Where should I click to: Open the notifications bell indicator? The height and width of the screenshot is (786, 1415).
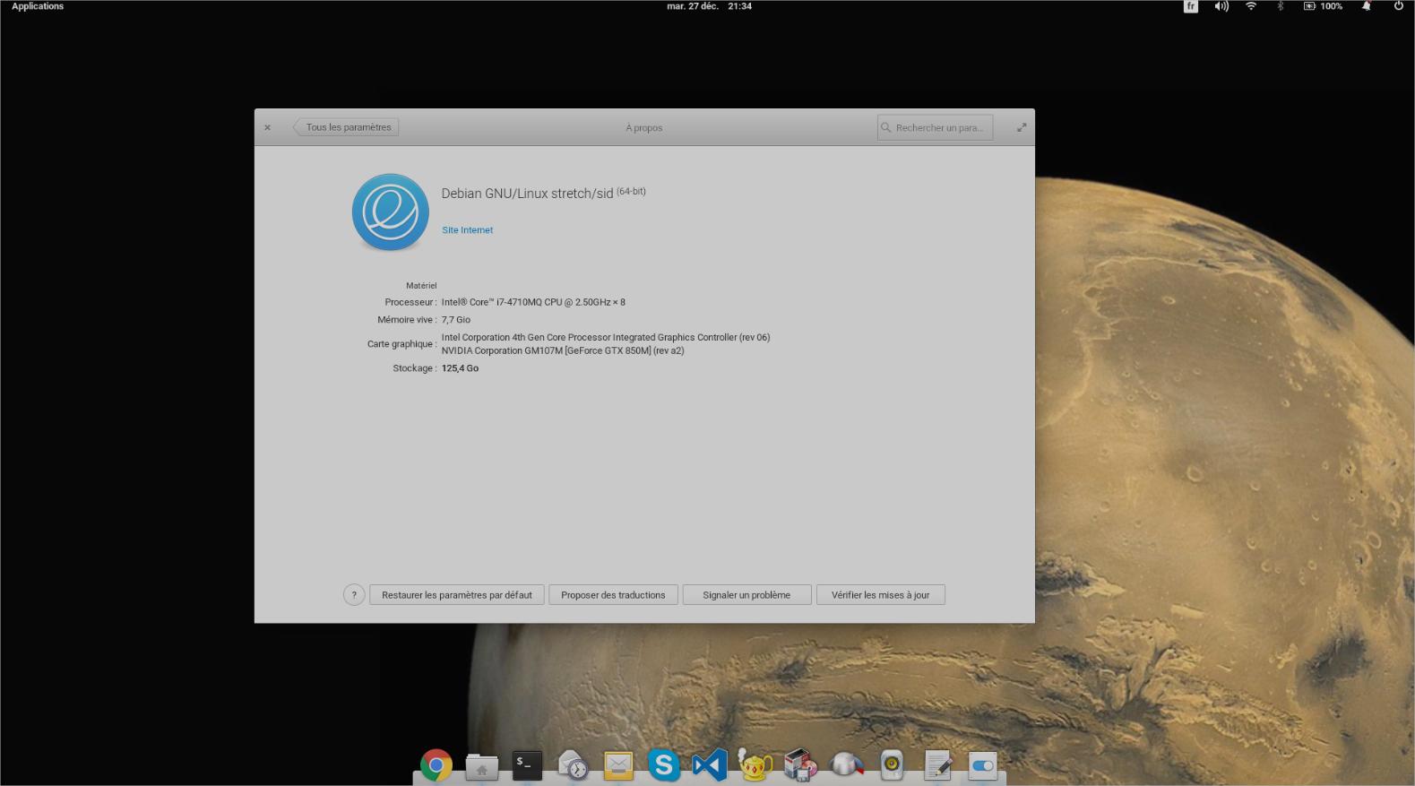(1367, 6)
